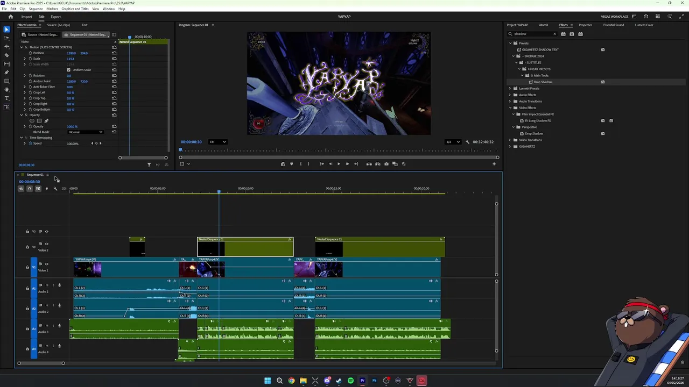The image size is (689, 387).
Task: Click the Export Frame camera icon
Action: 386,164
